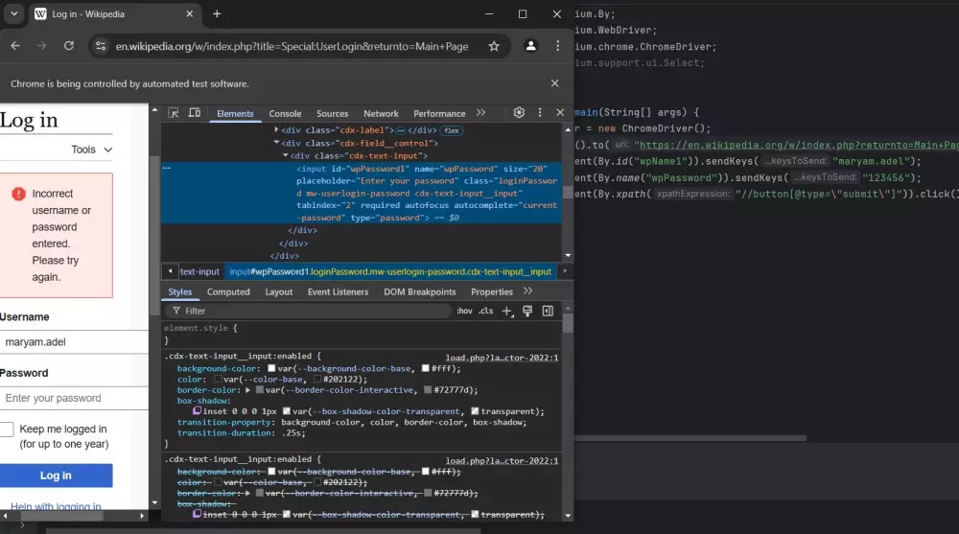Image resolution: width=959 pixels, height=534 pixels.
Task: Toggle computed styles sidebar icon
Action: (x=548, y=311)
